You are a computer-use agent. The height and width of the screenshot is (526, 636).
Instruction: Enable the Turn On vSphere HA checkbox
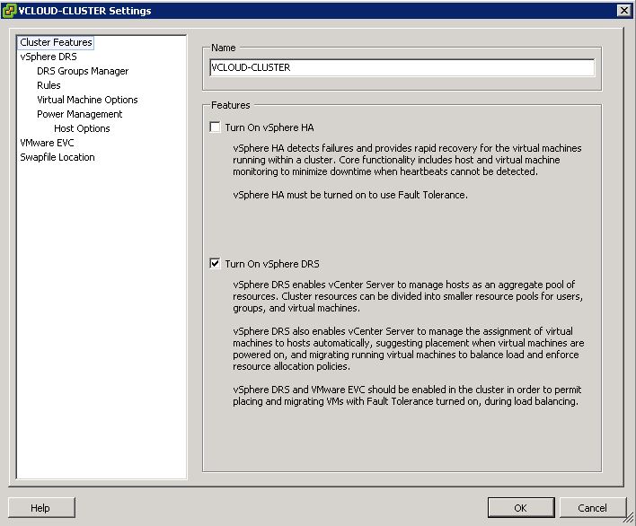215,127
